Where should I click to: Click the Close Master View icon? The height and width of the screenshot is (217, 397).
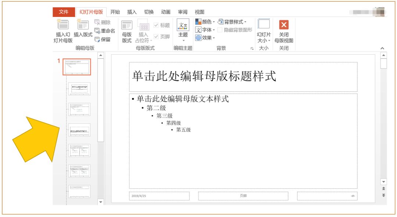click(283, 31)
